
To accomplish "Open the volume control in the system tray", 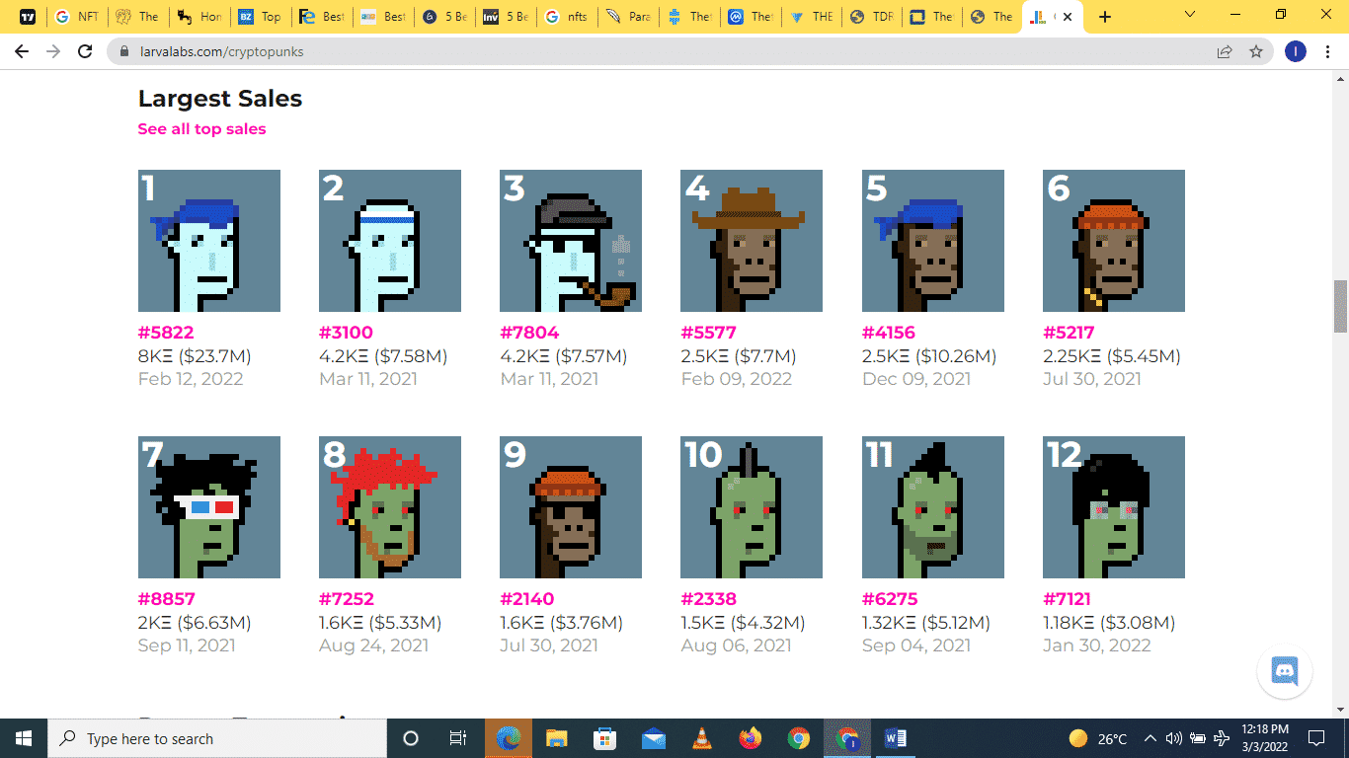I will click(x=1173, y=738).
